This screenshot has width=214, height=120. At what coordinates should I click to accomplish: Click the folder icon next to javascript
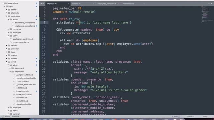pyautogui.click(x=9, y=49)
